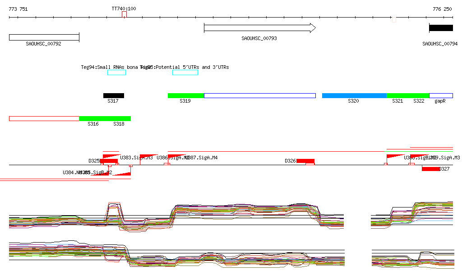Click the SAOUHSC_00794 label text
This screenshot has height=275, width=462.
coord(440,44)
